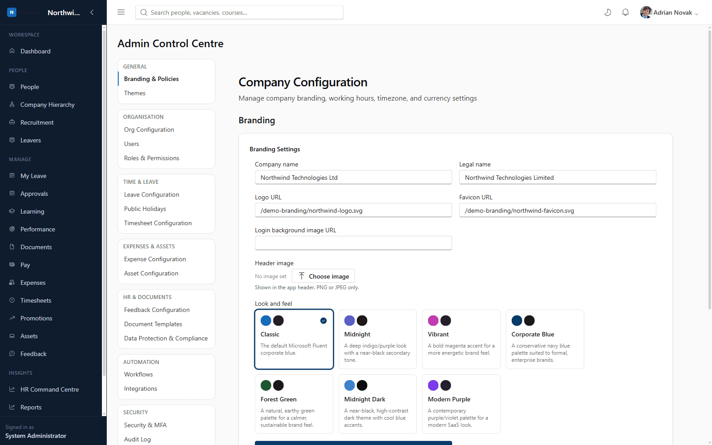
Task: Click the Pay sidebar icon
Action: click(x=12, y=265)
